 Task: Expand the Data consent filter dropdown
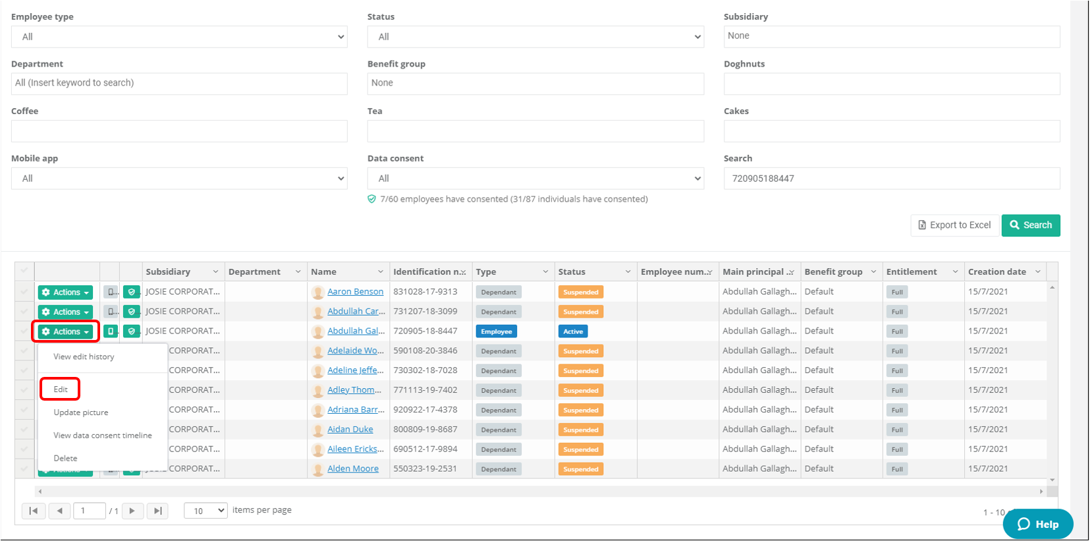(x=535, y=179)
